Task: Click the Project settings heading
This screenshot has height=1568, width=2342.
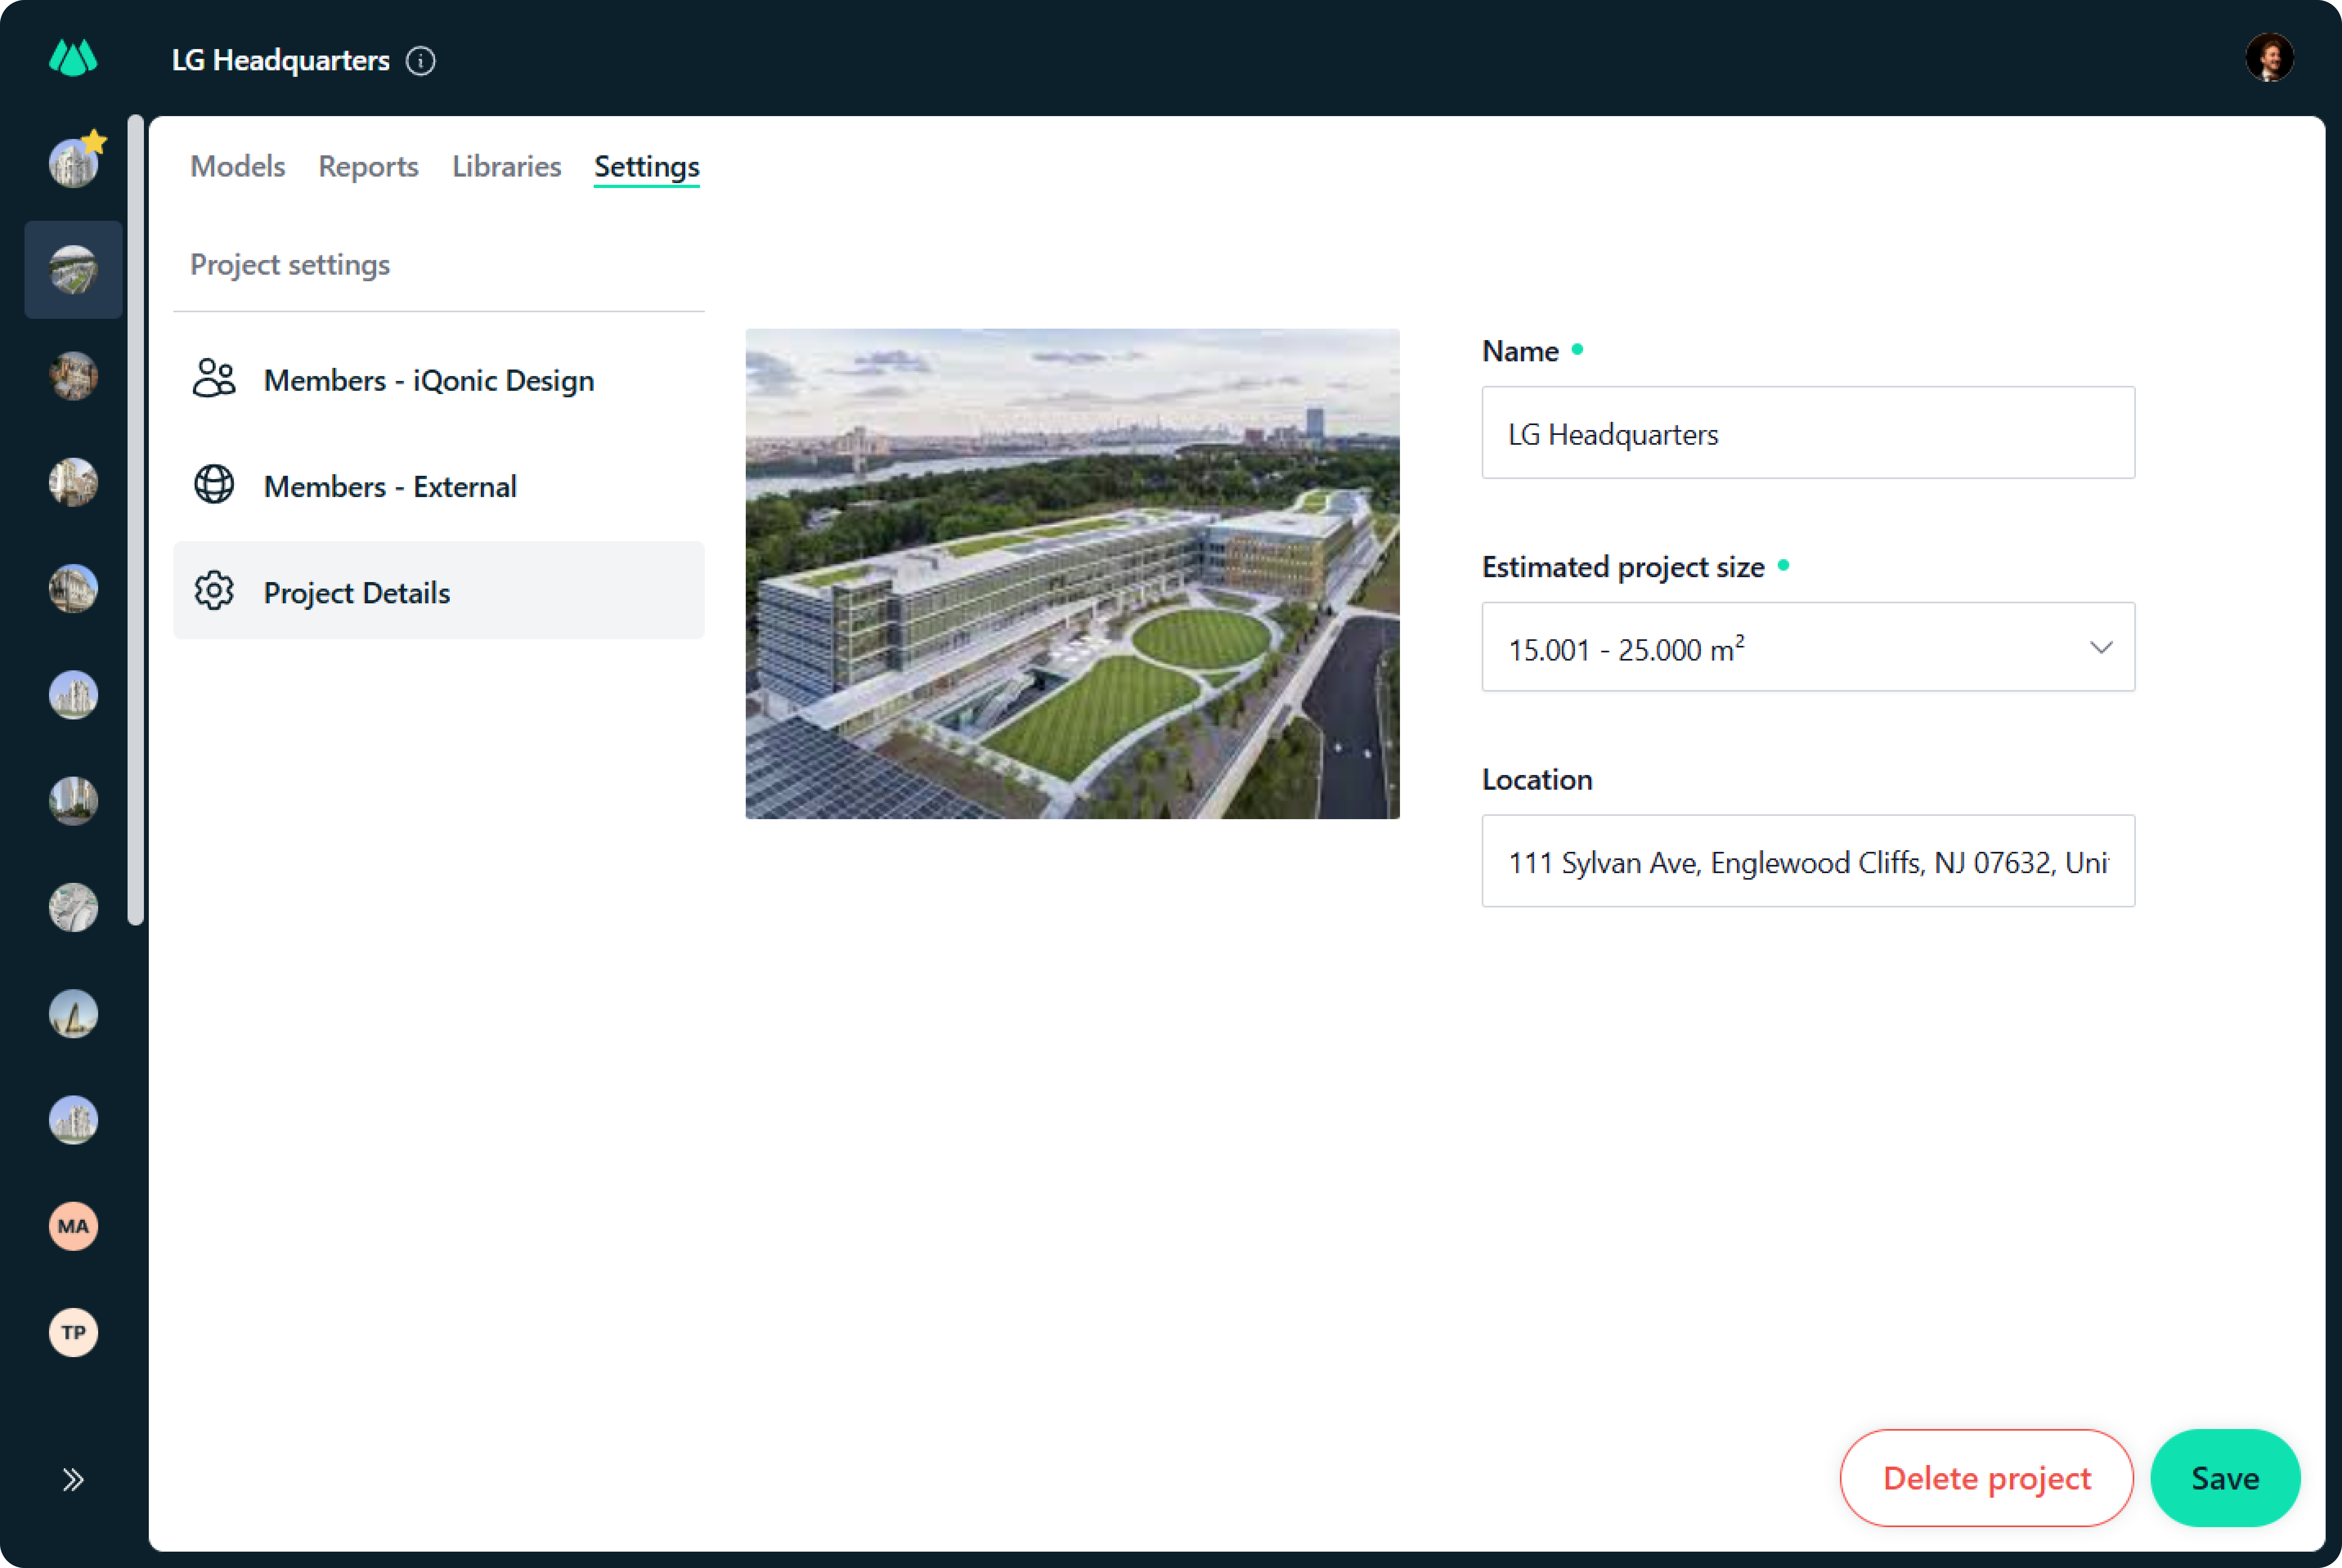Action: tap(290, 264)
